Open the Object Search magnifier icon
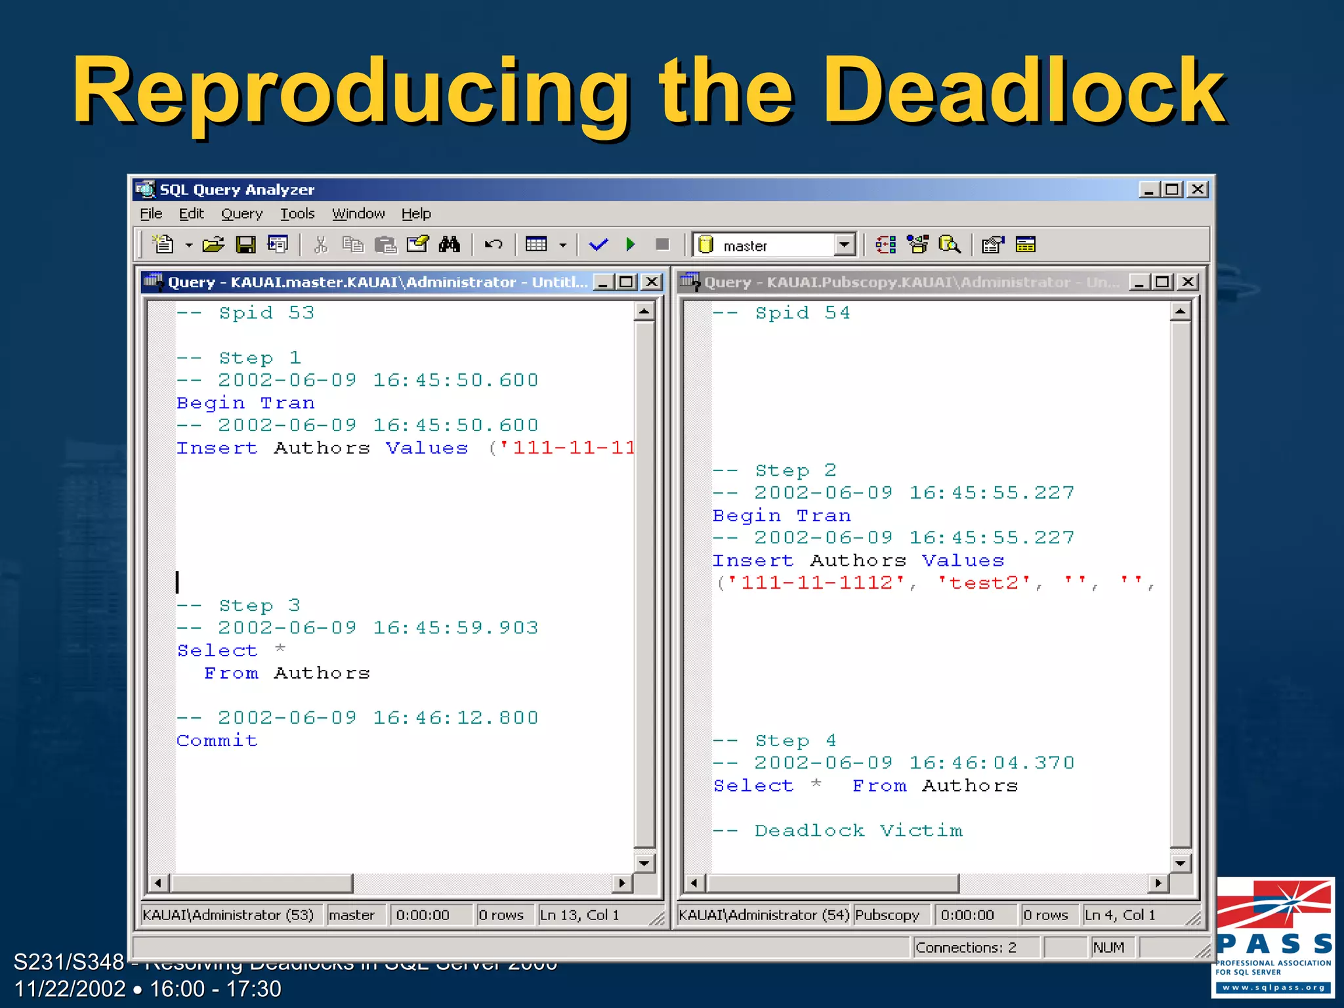Image resolution: width=1344 pixels, height=1008 pixels. pos(949,245)
